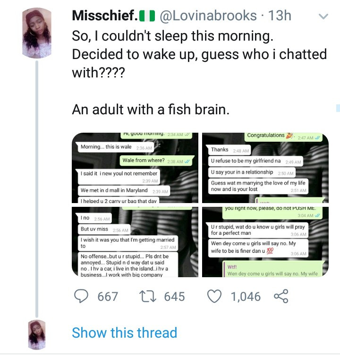340x357 pixels.
Task: Open the top-left chat screenshot
Action: click(x=135, y=168)
